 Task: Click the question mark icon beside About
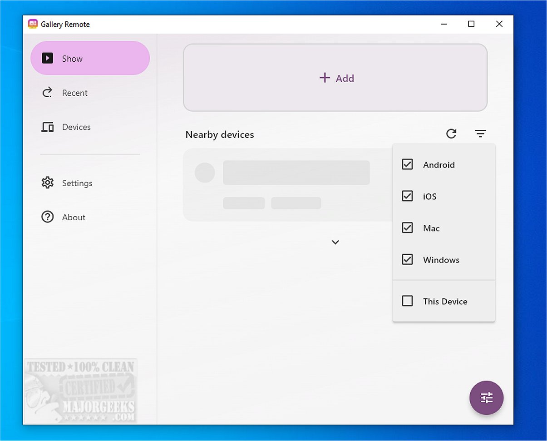point(47,217)
